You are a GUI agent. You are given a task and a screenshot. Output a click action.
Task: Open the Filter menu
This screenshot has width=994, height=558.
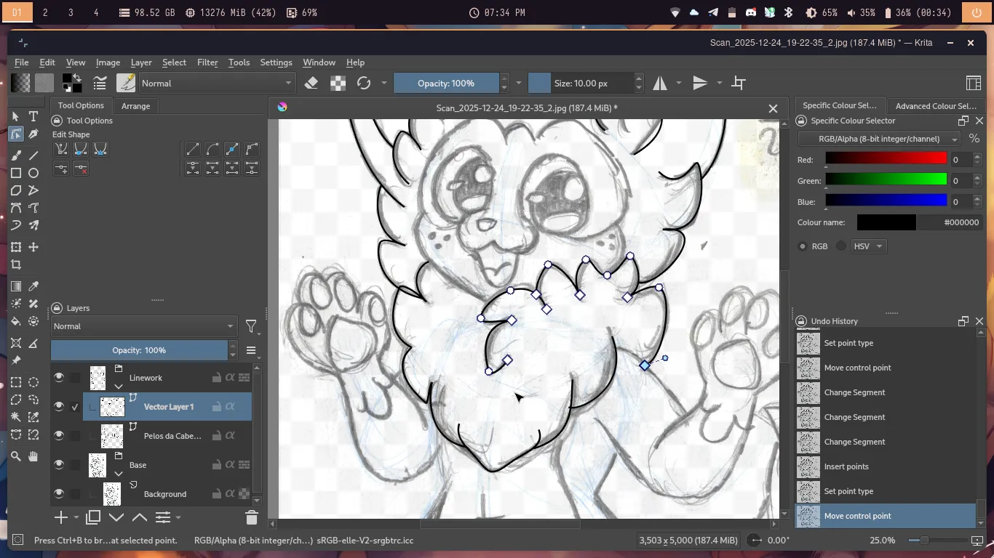207,62
